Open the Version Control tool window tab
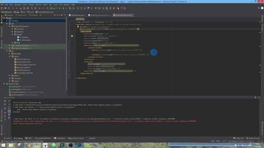Viewport: 264px width, 148px height. pos(76,138)
